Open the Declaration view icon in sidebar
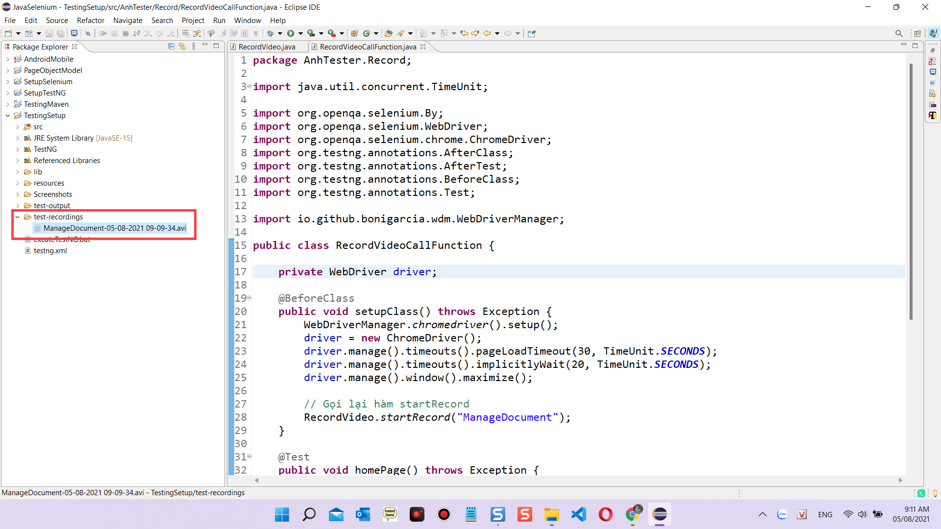The height and width of the screenshot is (529, 941). click(933, 94)
